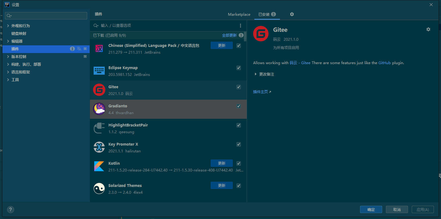Toggle the Gitee plugin checkbox
The height and width of the screenshot is (219, 441).
239,87
